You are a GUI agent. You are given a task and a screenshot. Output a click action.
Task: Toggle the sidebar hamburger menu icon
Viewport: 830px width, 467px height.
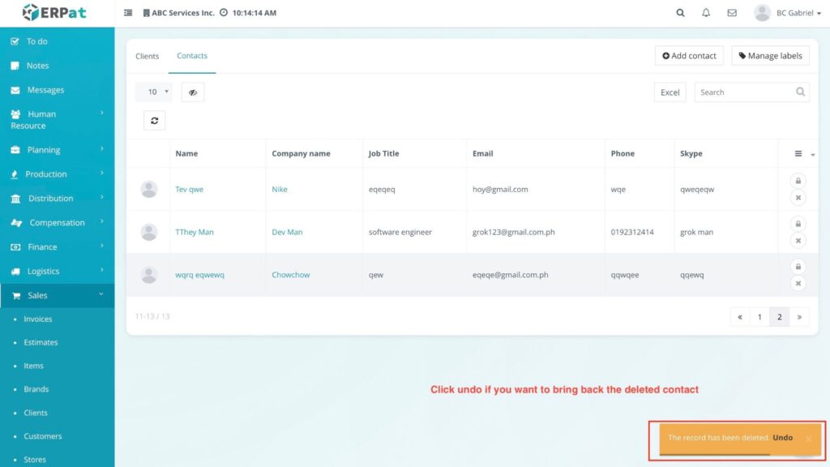128,13
